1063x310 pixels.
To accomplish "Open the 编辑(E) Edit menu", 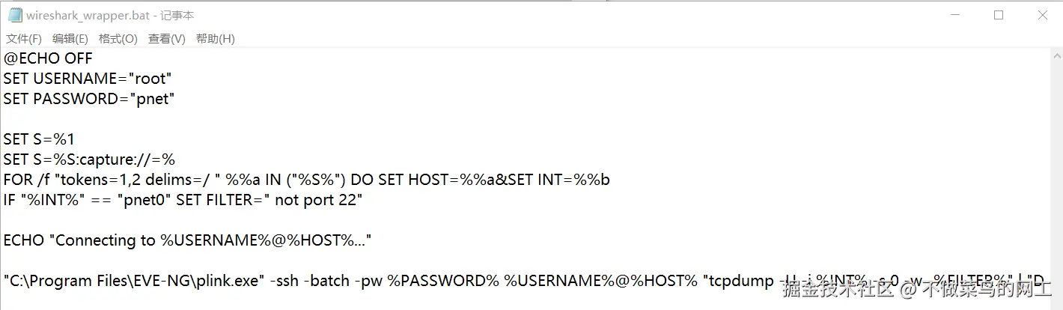I will coord(70,39).
